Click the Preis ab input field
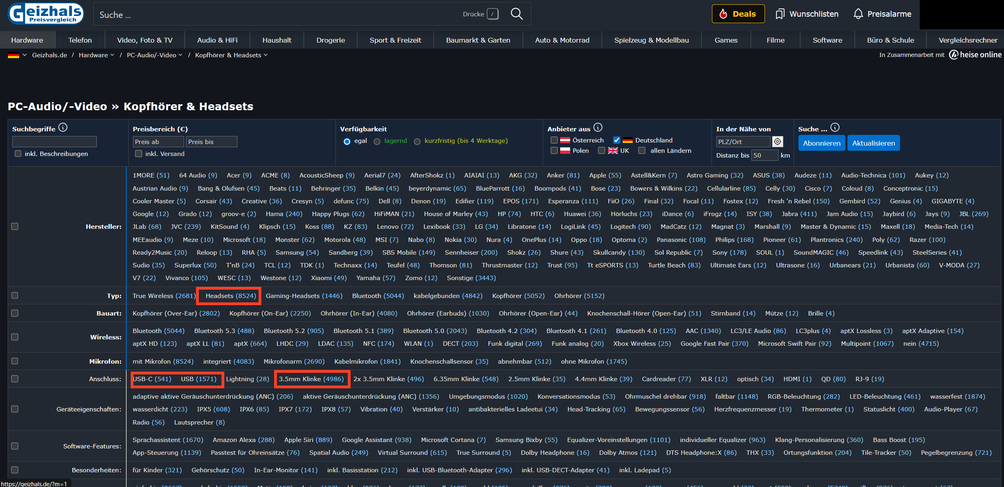This screenshot has width=1004, height=487. [x=158, y=142]
